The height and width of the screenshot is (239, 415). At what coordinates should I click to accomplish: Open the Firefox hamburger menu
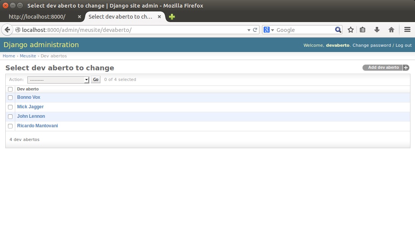pyautogui.click(x=407, y=30)
